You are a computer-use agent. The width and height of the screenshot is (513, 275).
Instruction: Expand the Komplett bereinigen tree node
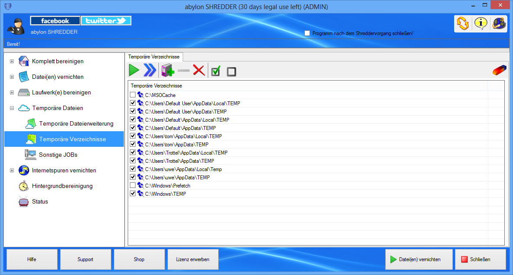(12, 61)
